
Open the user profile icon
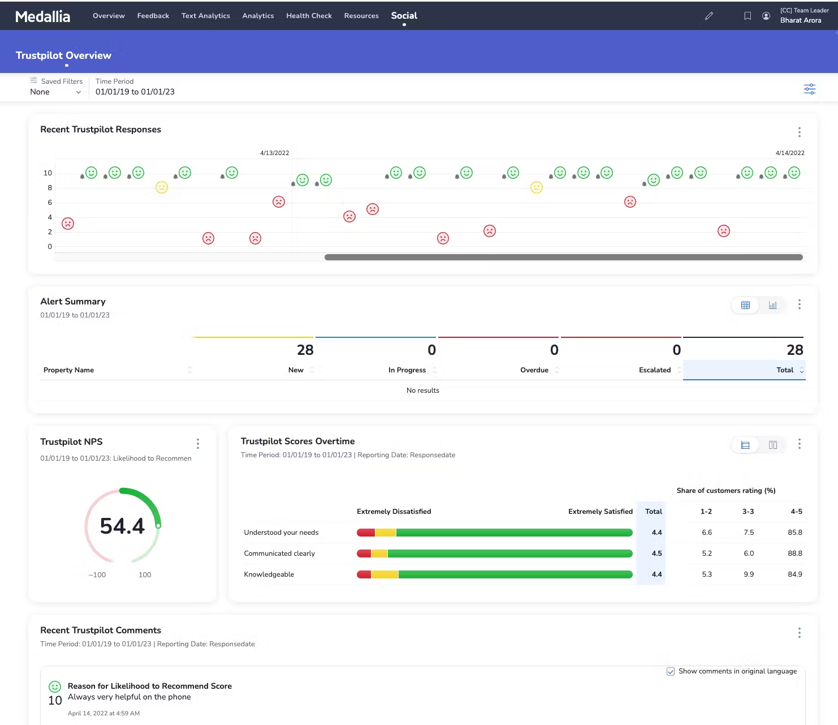766,16
